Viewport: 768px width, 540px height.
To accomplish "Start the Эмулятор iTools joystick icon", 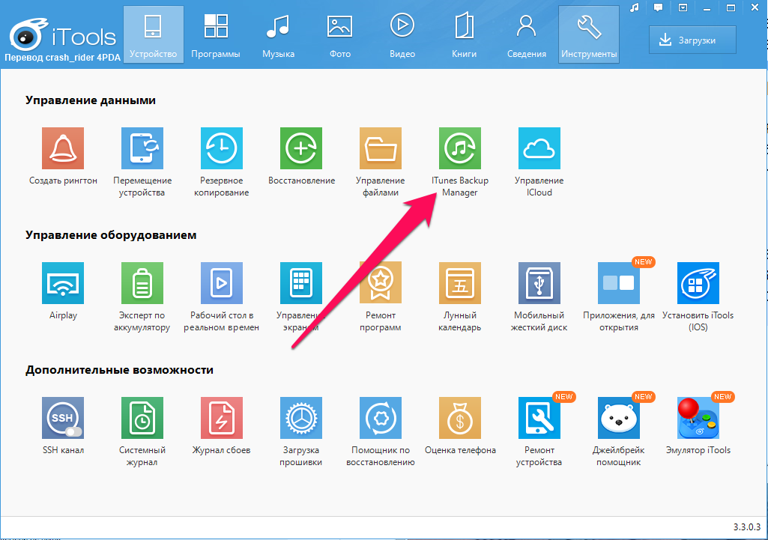I will click(698, 418).
